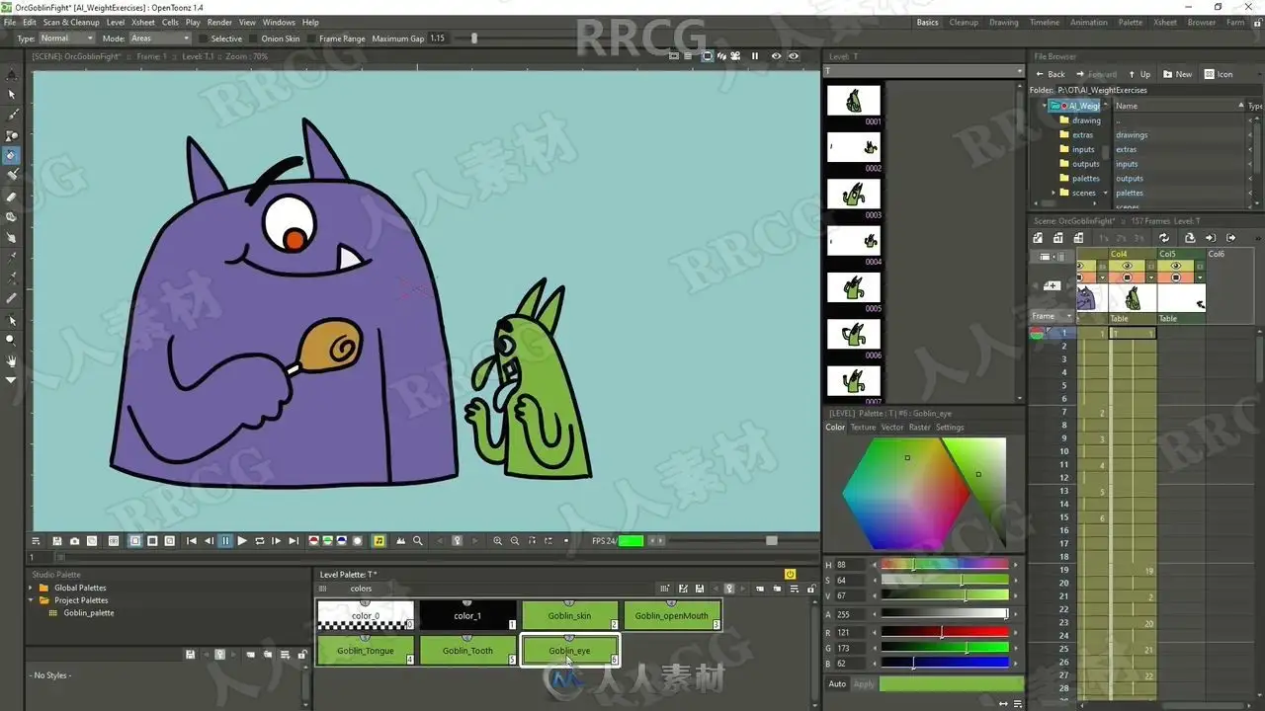Toggle preview visibility eye of Col4
This screenshot has height=711, width=1265.
click(1127, 266)
